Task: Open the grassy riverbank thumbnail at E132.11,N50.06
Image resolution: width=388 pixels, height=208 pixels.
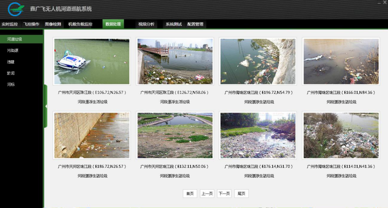Action: (x=175, y=135)
